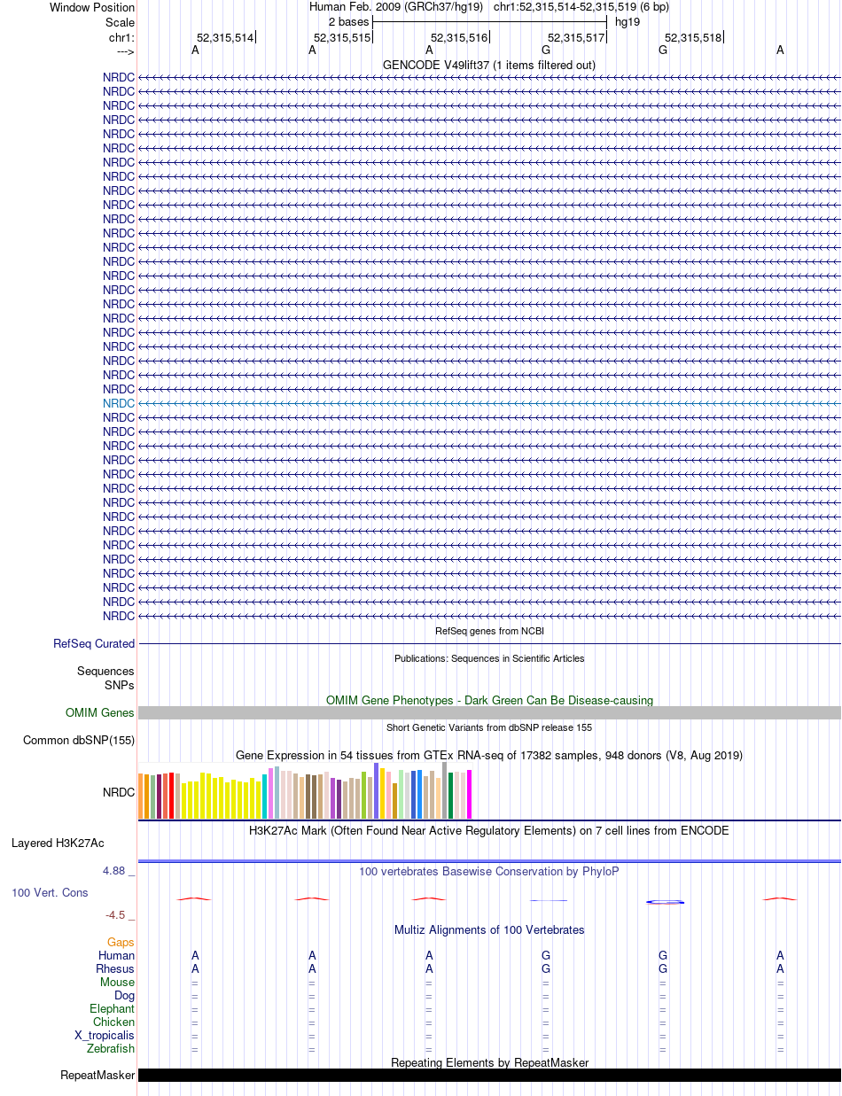842x1096 pixels.
Task: Click the blue PhyloP conservation marker
Action: click(x=666, y=902)
